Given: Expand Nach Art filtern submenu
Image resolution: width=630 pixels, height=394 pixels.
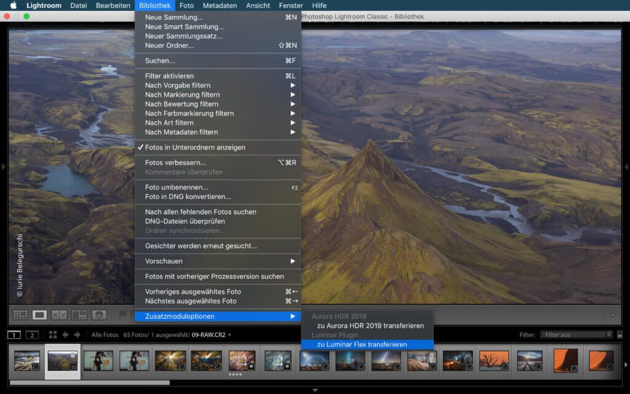Looking at the screenshot, I should tap(218, 123).
